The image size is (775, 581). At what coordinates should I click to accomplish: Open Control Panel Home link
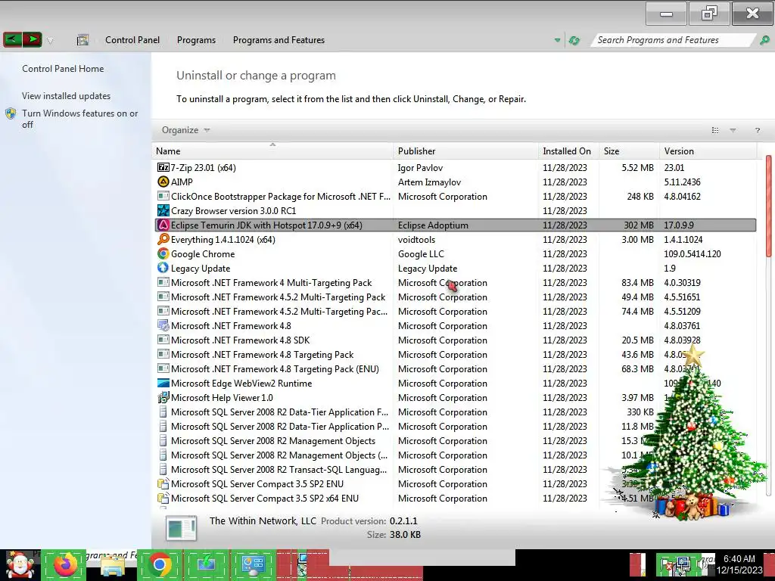pos(63,69)
